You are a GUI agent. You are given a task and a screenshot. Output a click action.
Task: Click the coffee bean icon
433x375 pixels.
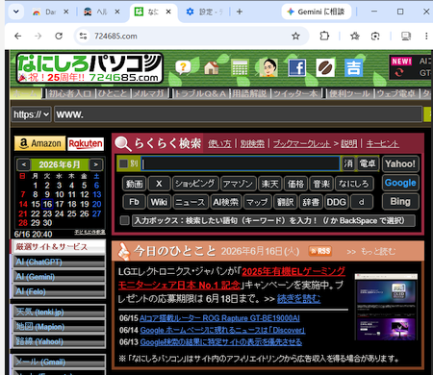tap(325, 67)
